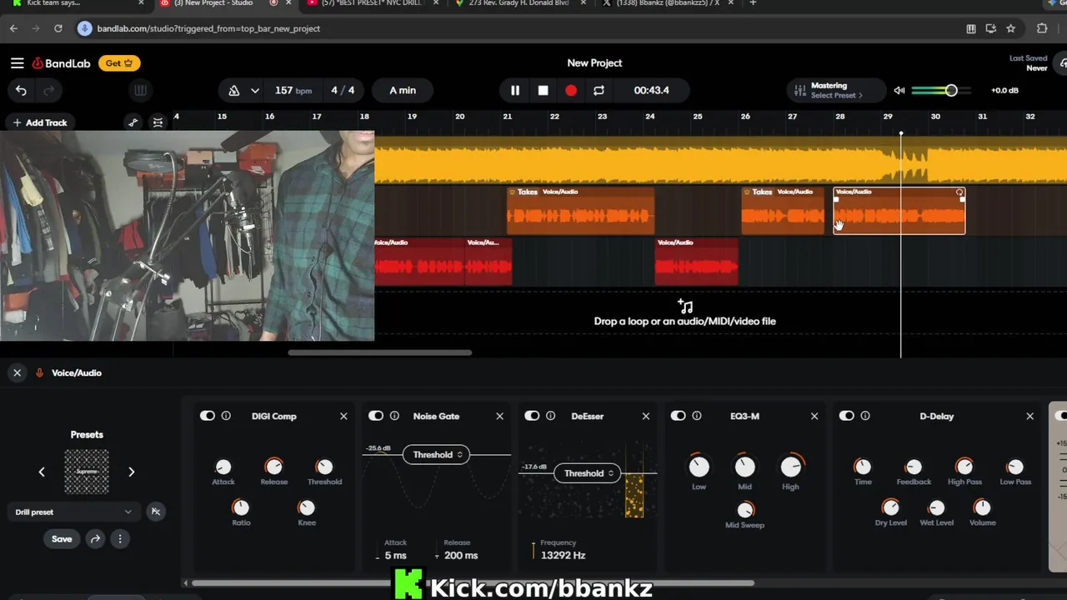Close the Voice/Audio effects panel
The width and height of the screenshot is (1067, 600).
[17, 372]
